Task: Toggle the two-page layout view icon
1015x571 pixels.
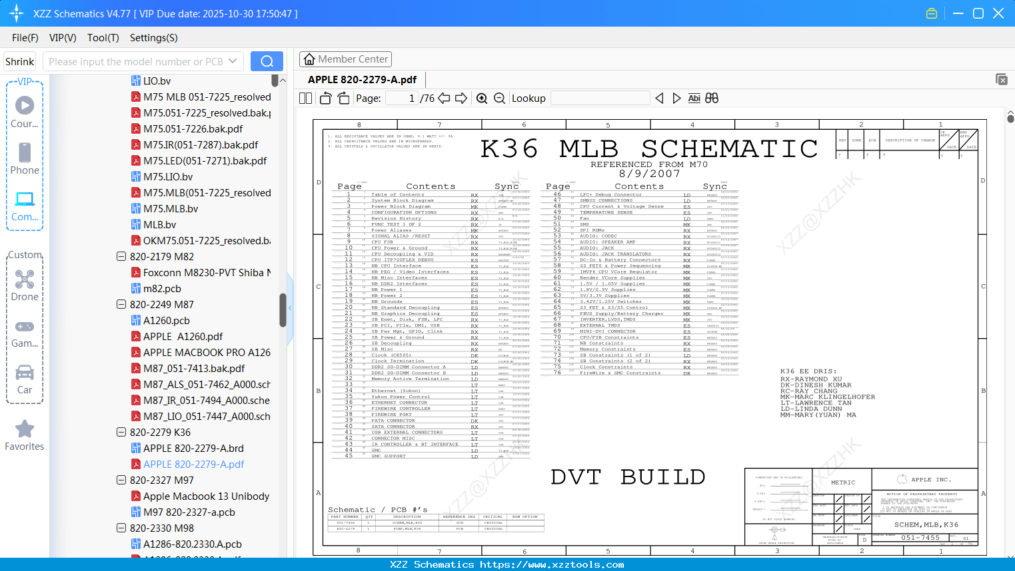Action: click(x=305, y=98)
